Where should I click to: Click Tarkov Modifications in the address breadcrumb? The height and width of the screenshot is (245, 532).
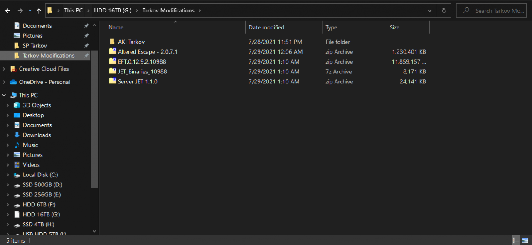pyautogui.click(x=168, y=11)
